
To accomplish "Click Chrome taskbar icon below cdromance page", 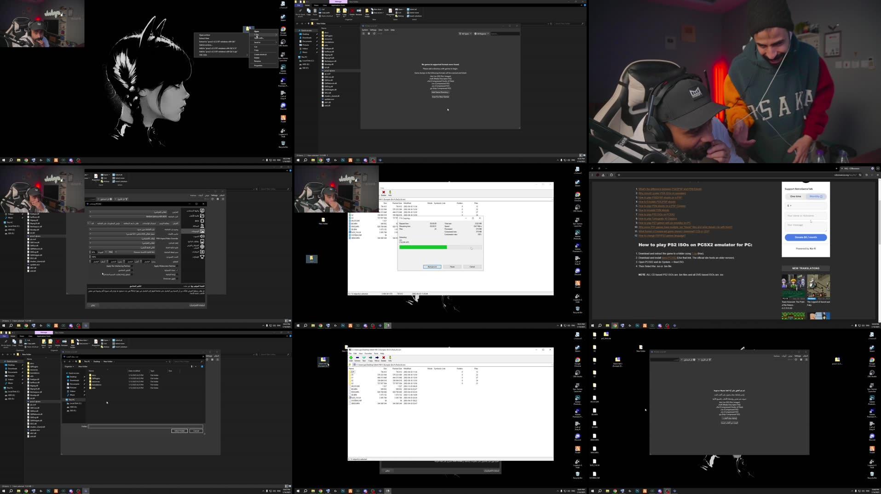I will [615, 325].
